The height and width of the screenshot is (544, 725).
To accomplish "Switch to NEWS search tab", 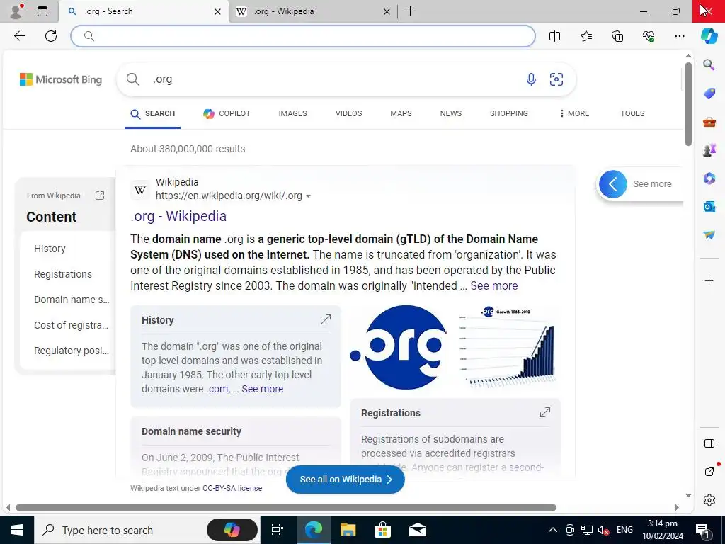I will [x=451, y=113].
